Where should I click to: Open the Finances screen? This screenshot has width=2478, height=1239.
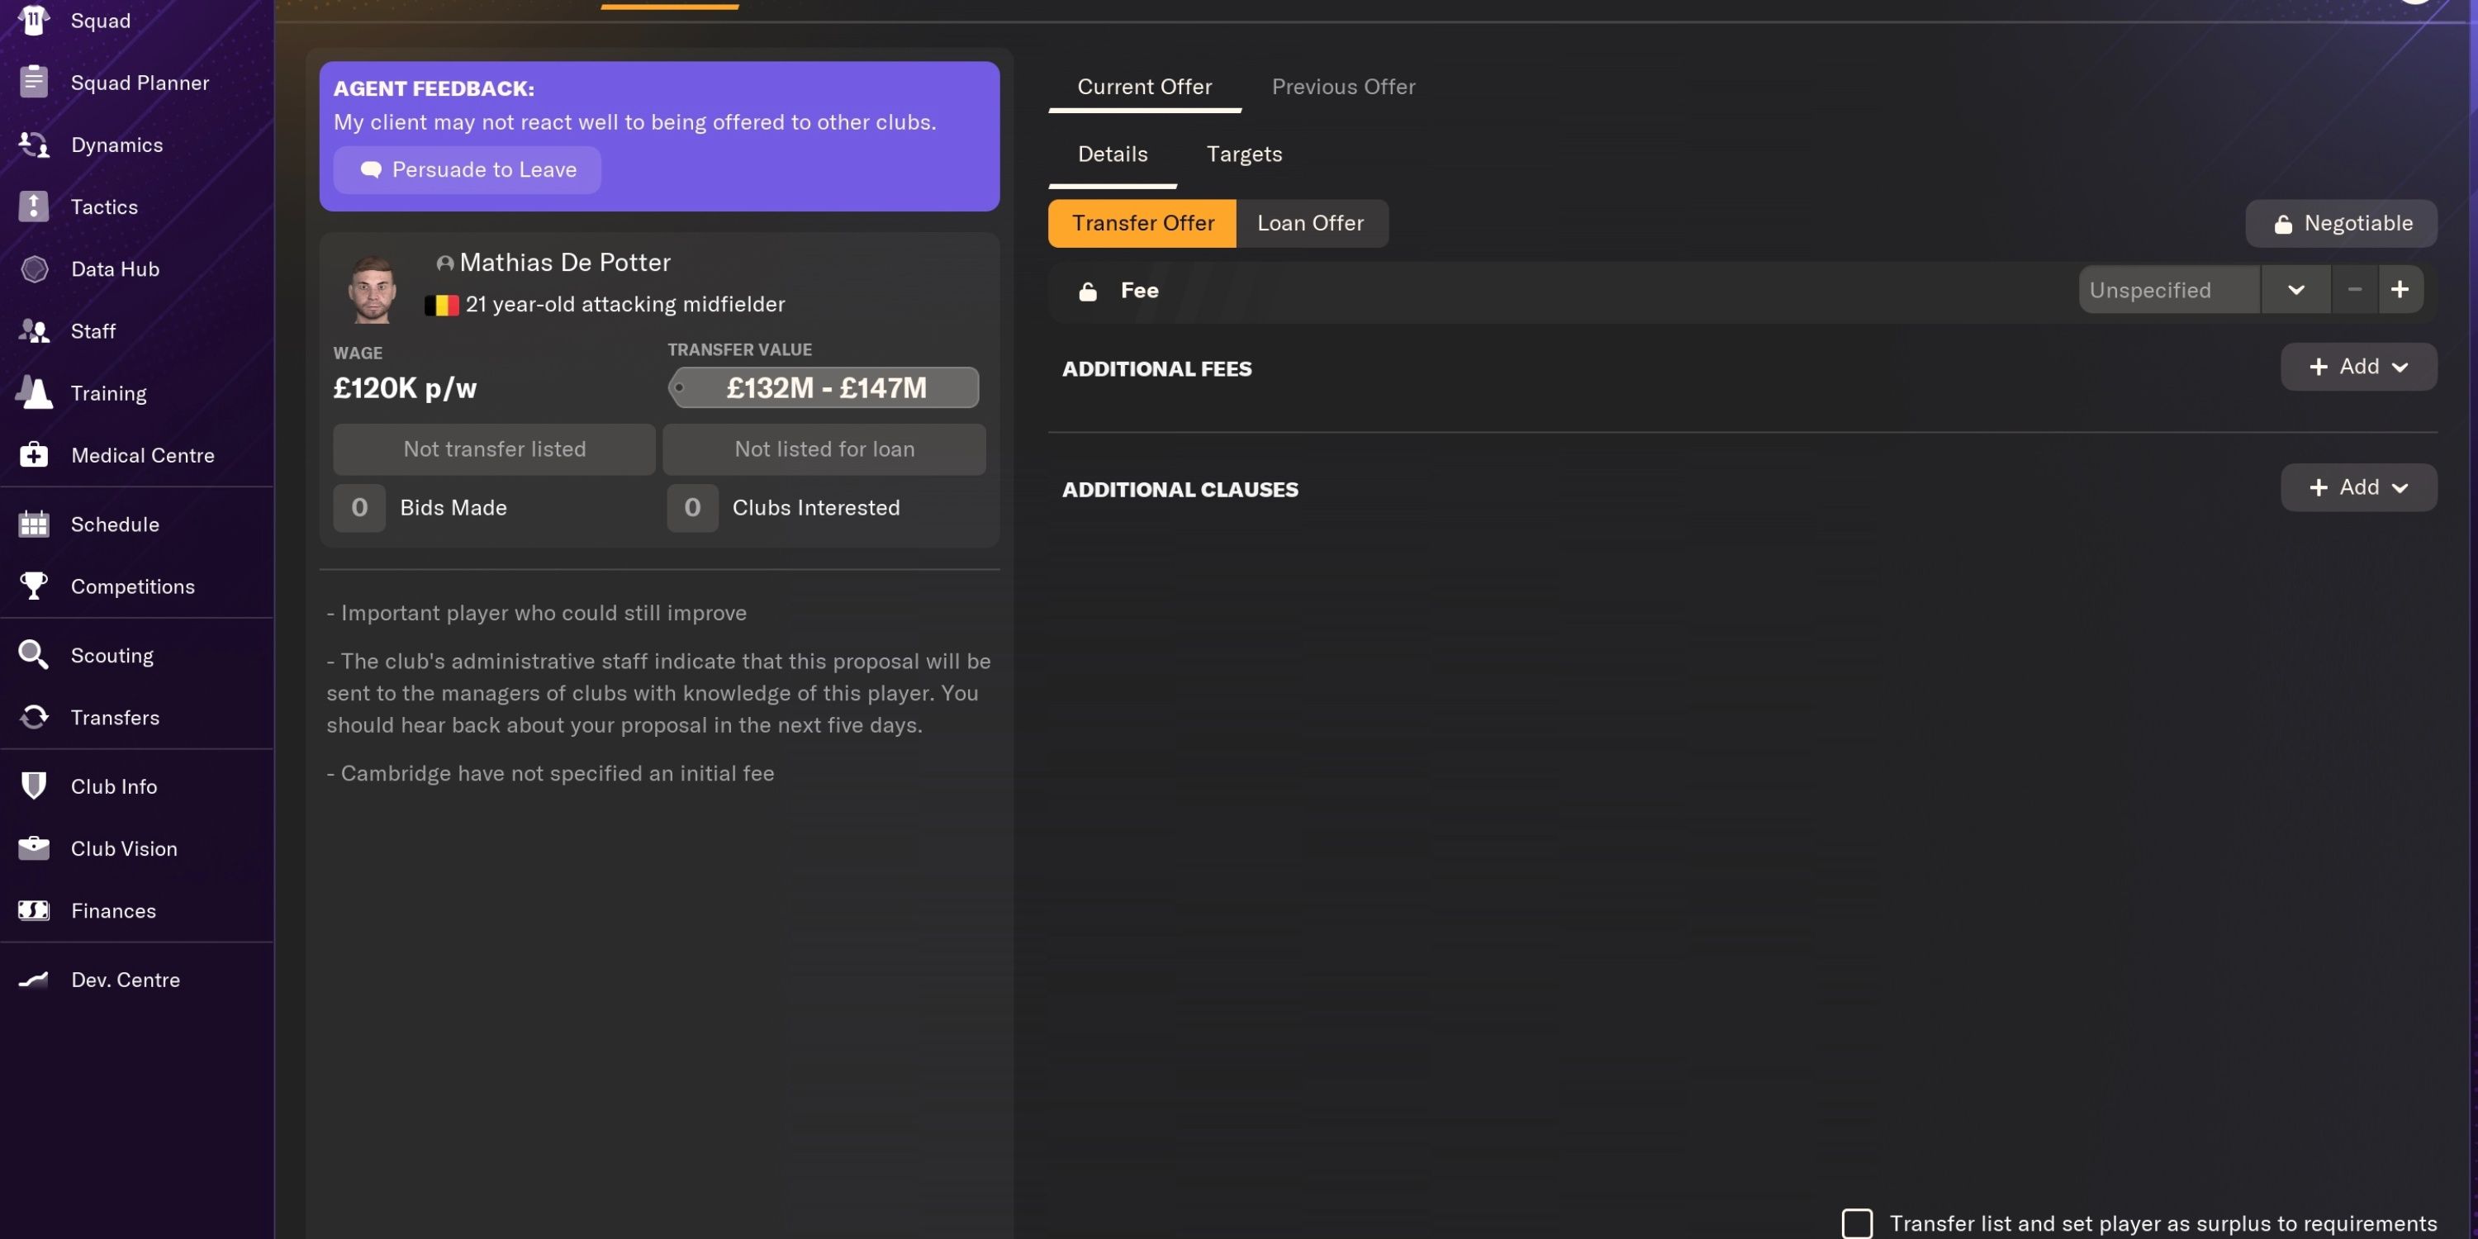pos(113,910)
